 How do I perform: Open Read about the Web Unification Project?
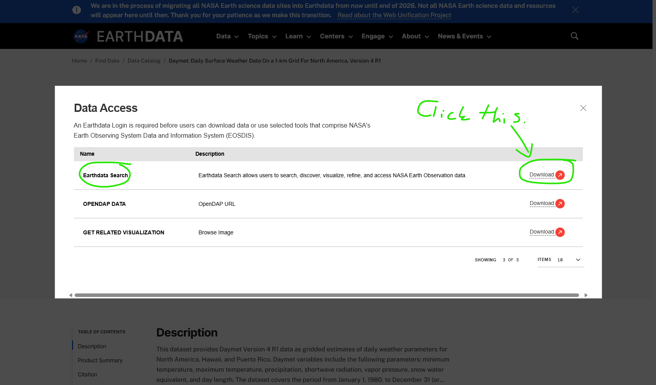pyautogui.click(x=394, y=15)
